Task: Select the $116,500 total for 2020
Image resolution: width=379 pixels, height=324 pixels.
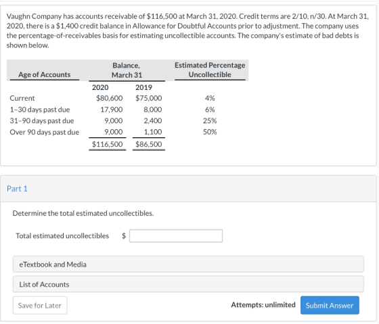Action: pyautogui.click(x=108, y=144)
